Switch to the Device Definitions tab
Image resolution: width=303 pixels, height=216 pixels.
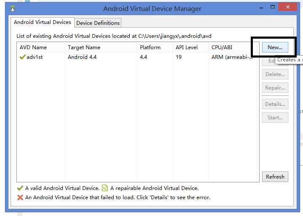tap(98, 23)
